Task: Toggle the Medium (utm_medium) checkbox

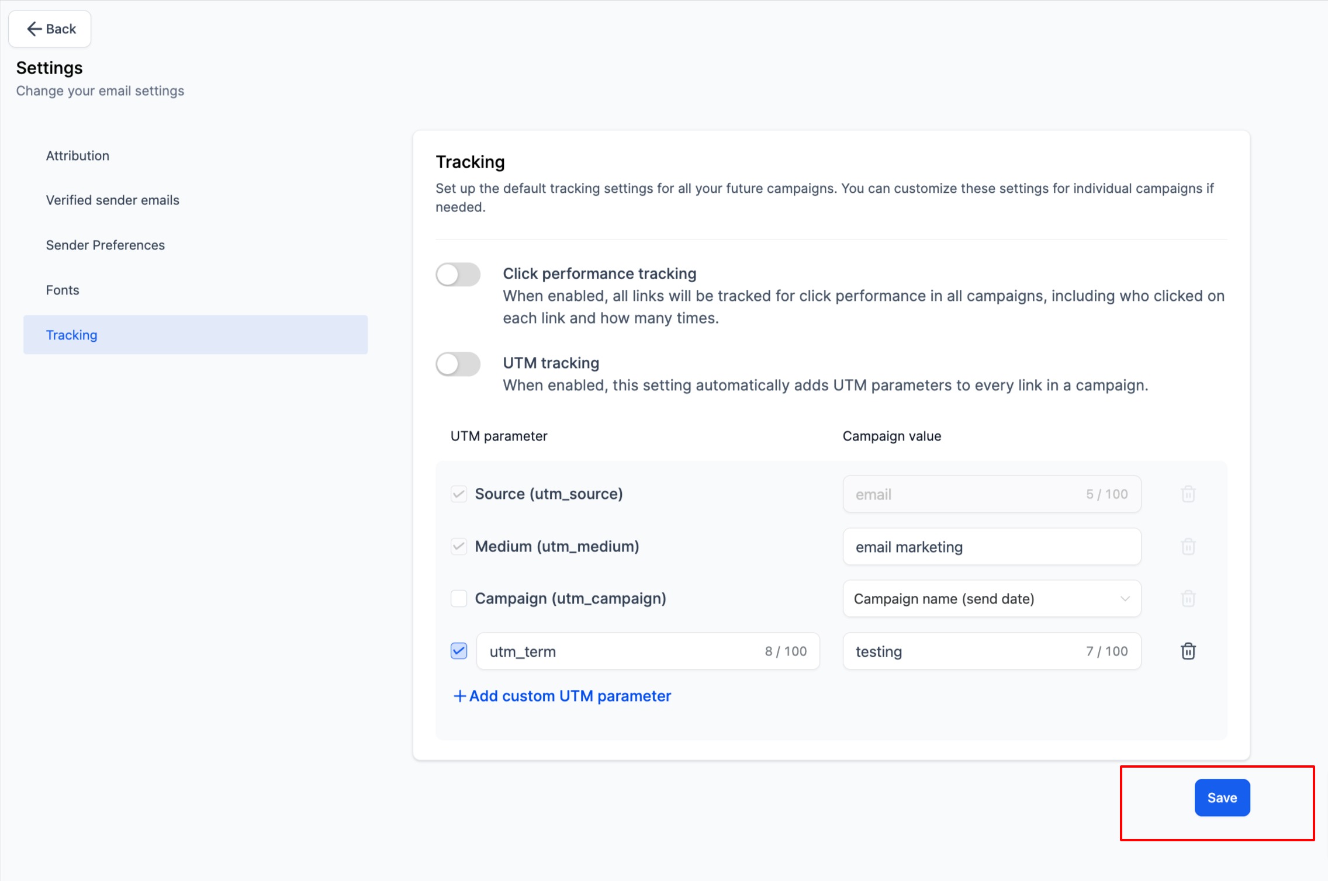Action: (x=459, y=546)
